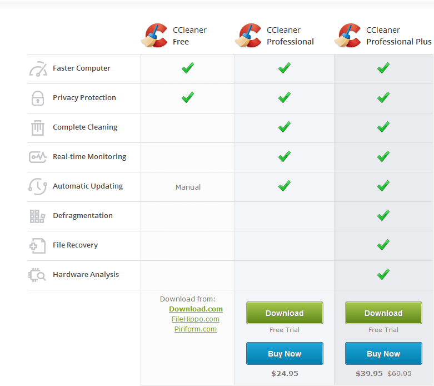Click Automatic Updating checkmark under Professional
Screen dimensions: 434x386
pos(285,186)
